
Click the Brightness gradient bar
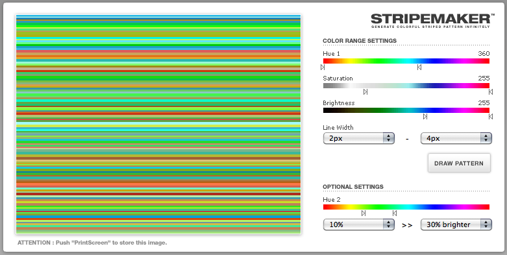(406, 110)
